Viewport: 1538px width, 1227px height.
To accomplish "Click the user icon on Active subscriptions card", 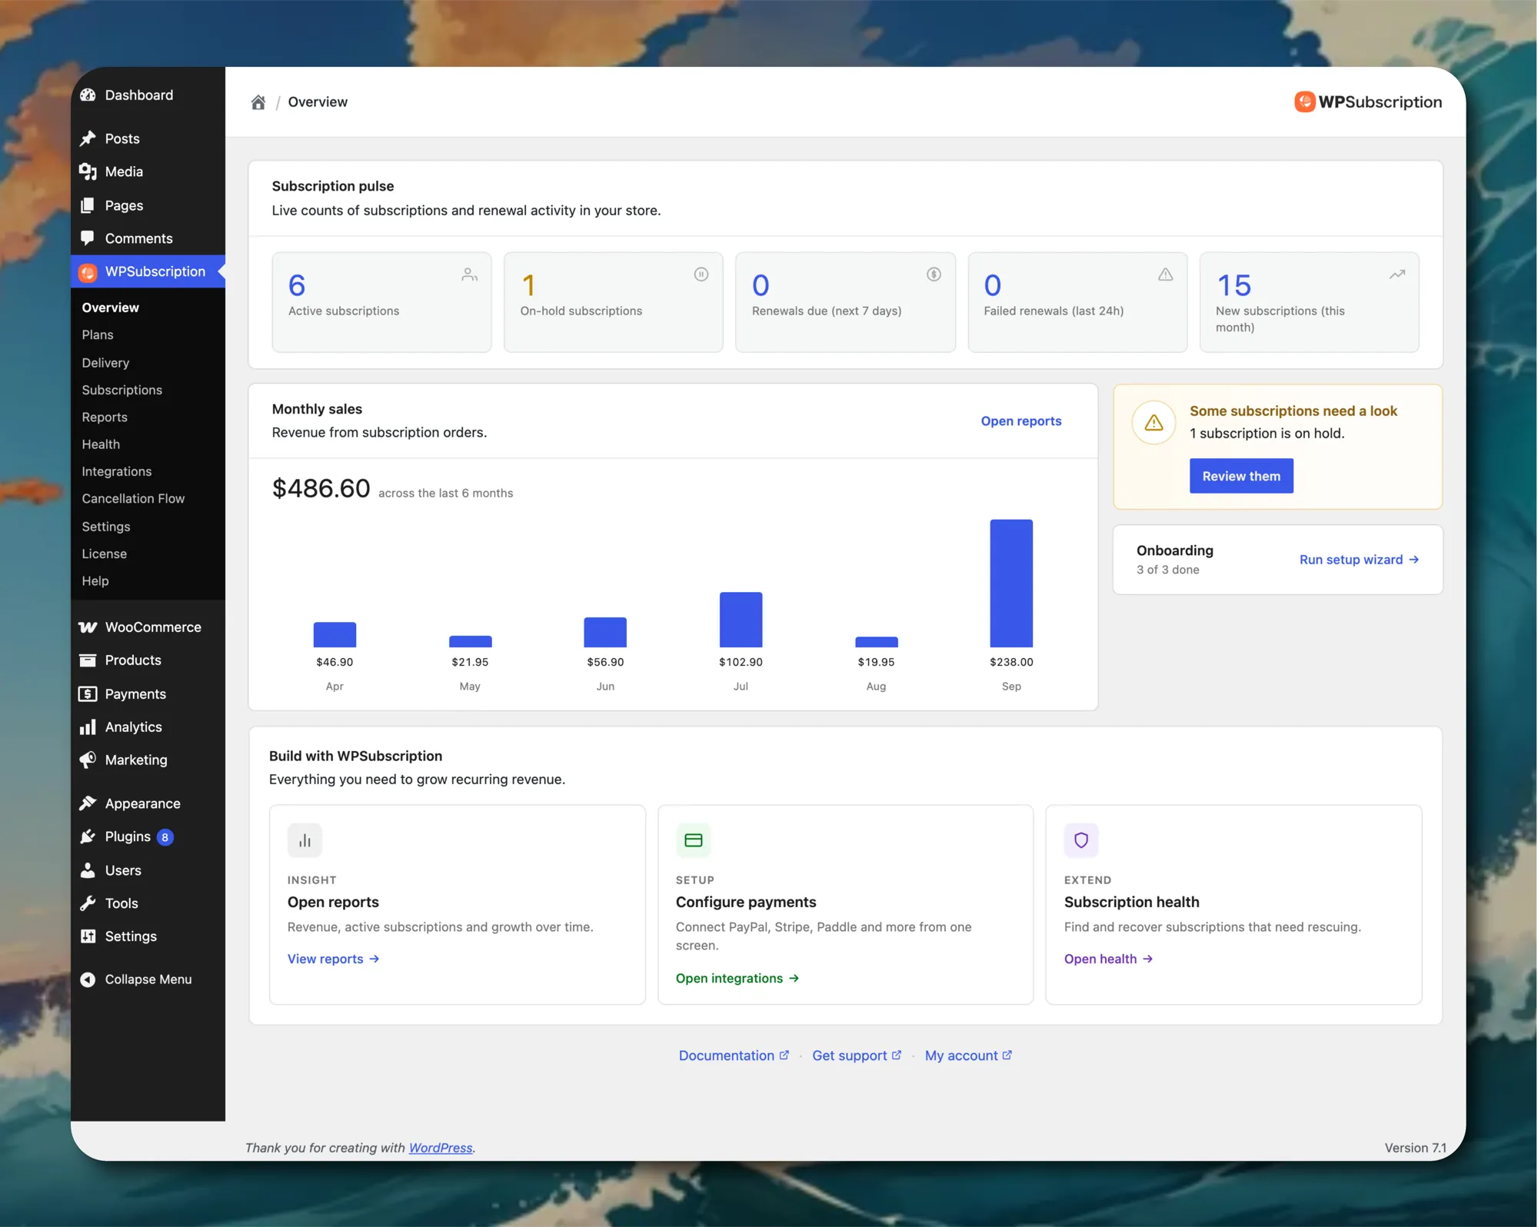I will pos(469,274).
